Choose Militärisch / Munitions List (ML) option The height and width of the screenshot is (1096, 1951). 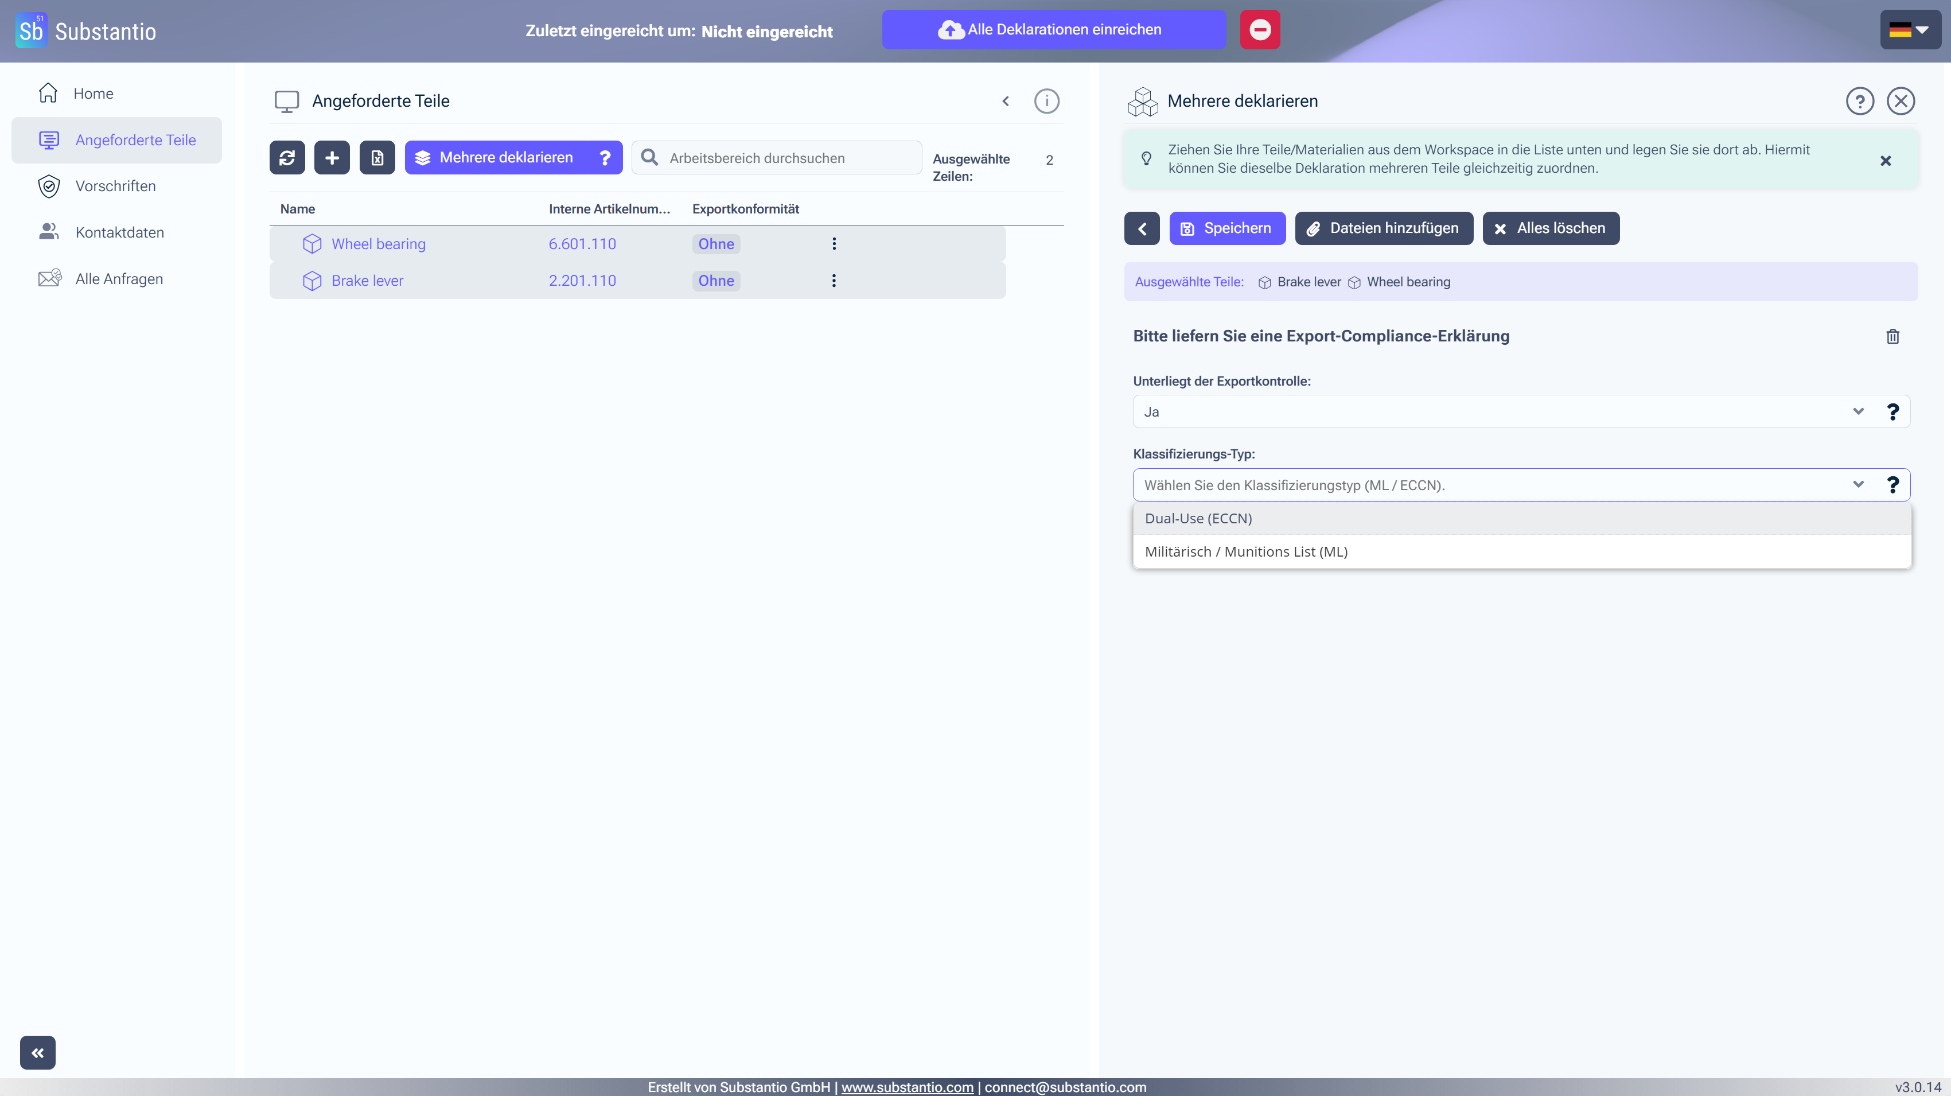[1246, 551]
